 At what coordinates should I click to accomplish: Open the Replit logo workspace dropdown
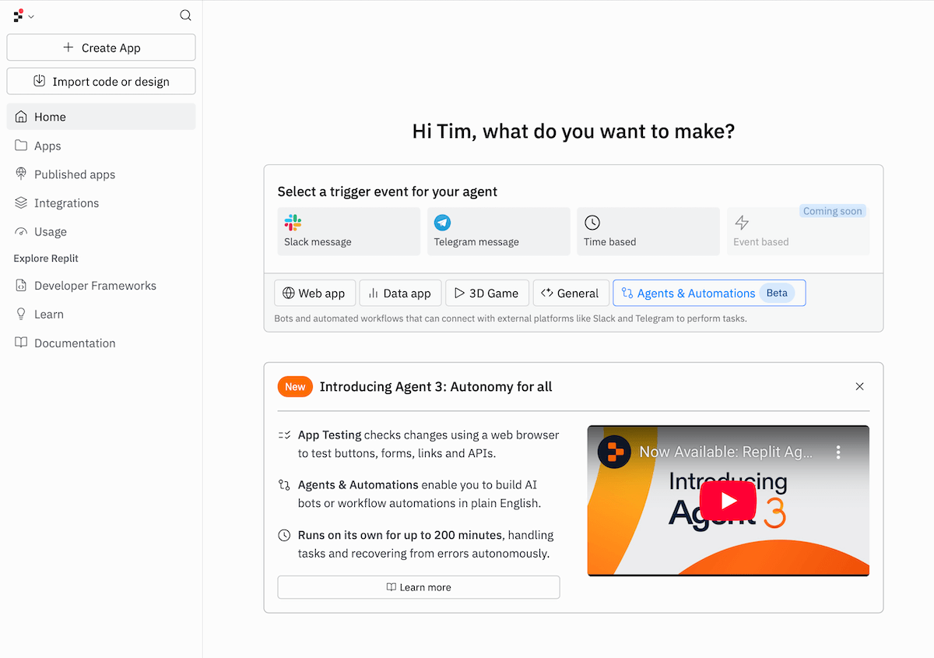tap(23, 16)
